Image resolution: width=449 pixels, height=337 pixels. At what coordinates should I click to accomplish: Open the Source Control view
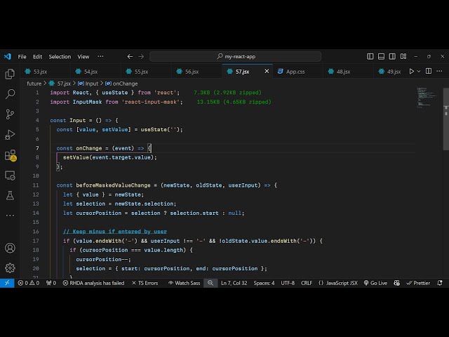click(10, 114)
